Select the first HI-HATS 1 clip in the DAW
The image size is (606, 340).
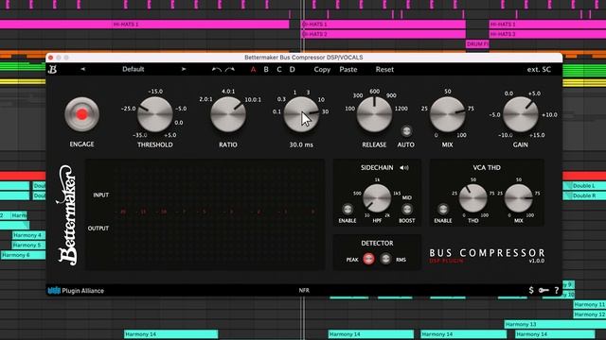[x=145, y=25]
